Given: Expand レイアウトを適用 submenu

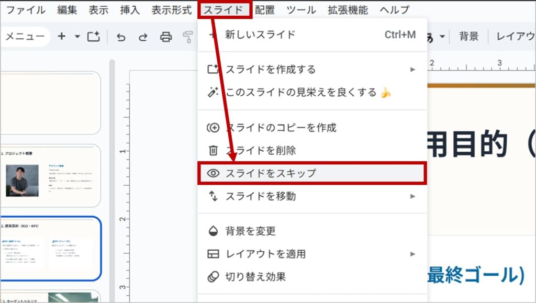Looking at the screenshot, I should pos(412,254).
